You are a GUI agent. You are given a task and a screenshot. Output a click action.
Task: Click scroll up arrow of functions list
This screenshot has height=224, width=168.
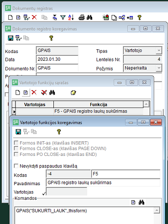point(146,104)
